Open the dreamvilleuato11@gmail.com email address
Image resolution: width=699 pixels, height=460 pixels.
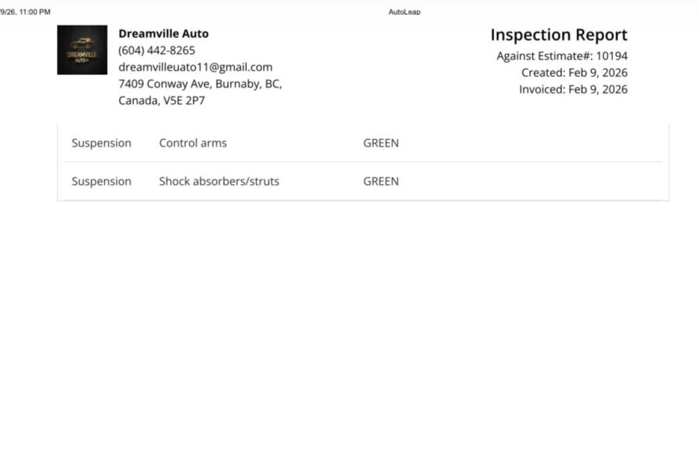[x=195, y=67]
